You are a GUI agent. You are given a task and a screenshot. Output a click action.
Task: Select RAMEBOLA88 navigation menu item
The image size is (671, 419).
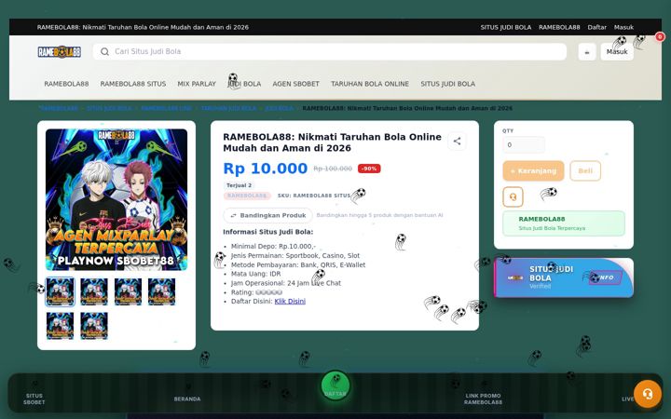point(66,84)
